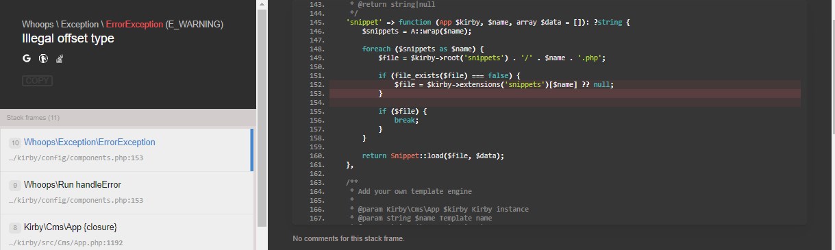Screen dimensions: 835x250
Task: Click the frame number badge 10
Action: (14, 142)
